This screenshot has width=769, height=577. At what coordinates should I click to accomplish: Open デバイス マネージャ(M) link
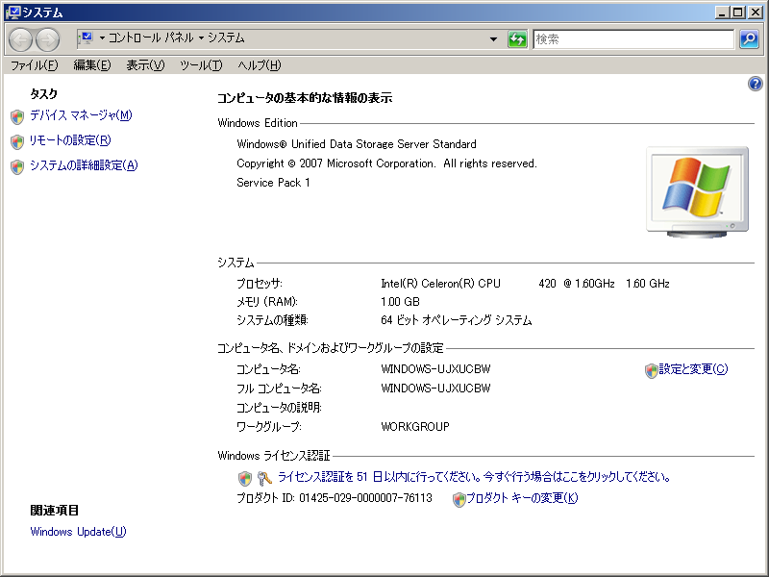pyautogui.click(x=81, y=115)
